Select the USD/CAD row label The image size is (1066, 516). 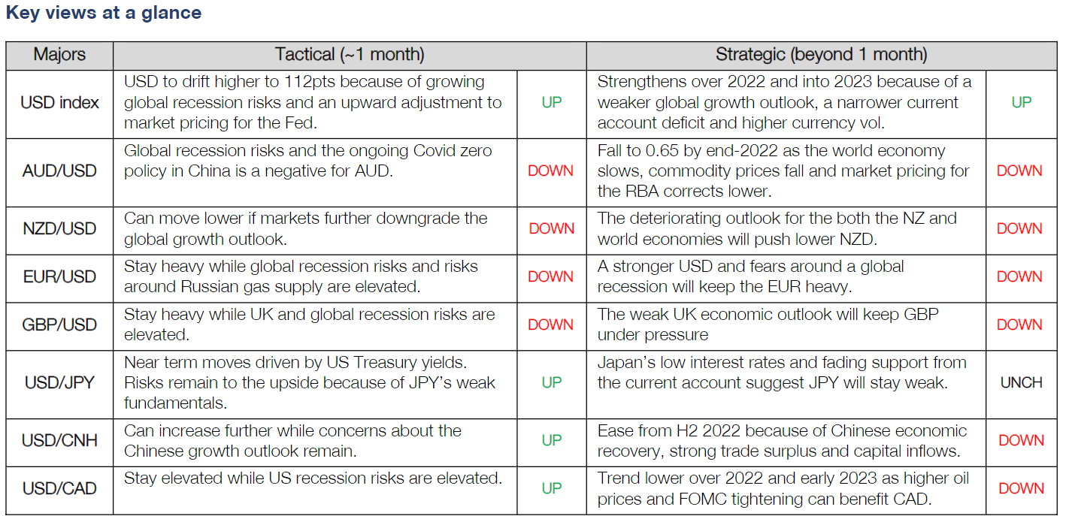(x=59, y=488)
